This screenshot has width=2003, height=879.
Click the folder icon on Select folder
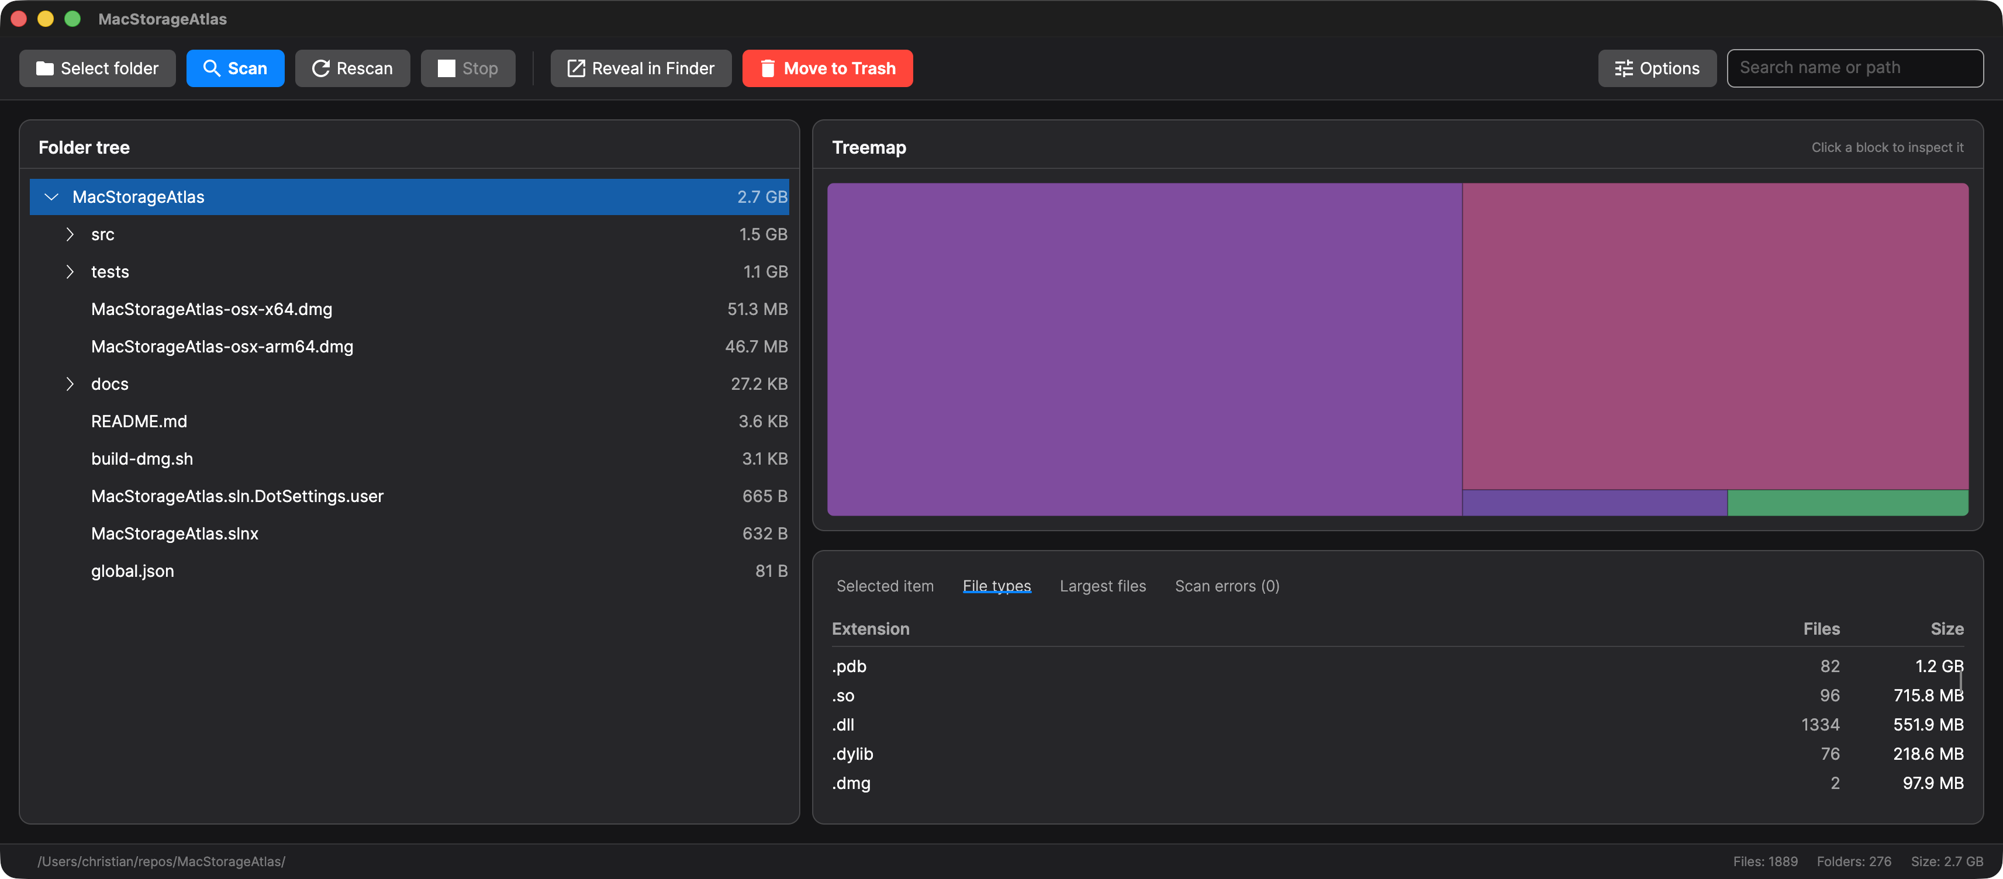point(45,68)
